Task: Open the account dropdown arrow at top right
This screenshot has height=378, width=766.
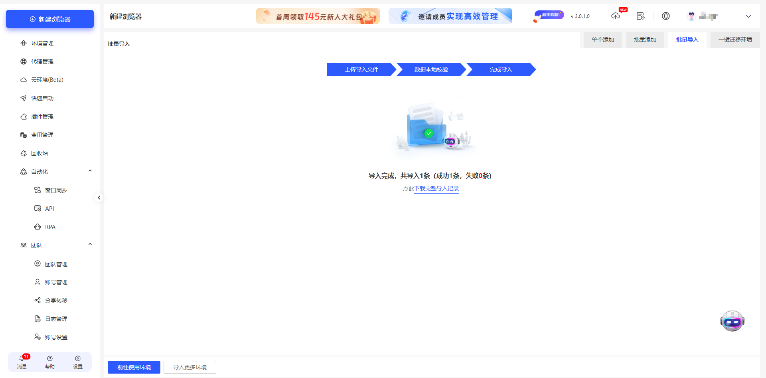Action: click(748, 16)
